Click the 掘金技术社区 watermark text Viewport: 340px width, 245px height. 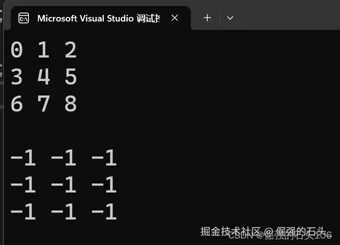231,231
